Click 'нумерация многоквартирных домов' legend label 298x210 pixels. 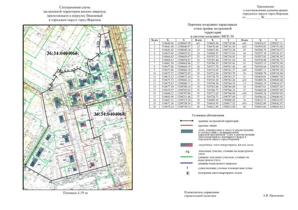[220, 173]
